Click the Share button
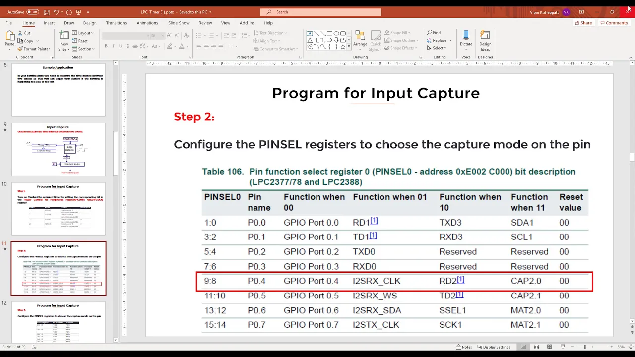Viewport: 635px width, 357px height. pos(583,23)
